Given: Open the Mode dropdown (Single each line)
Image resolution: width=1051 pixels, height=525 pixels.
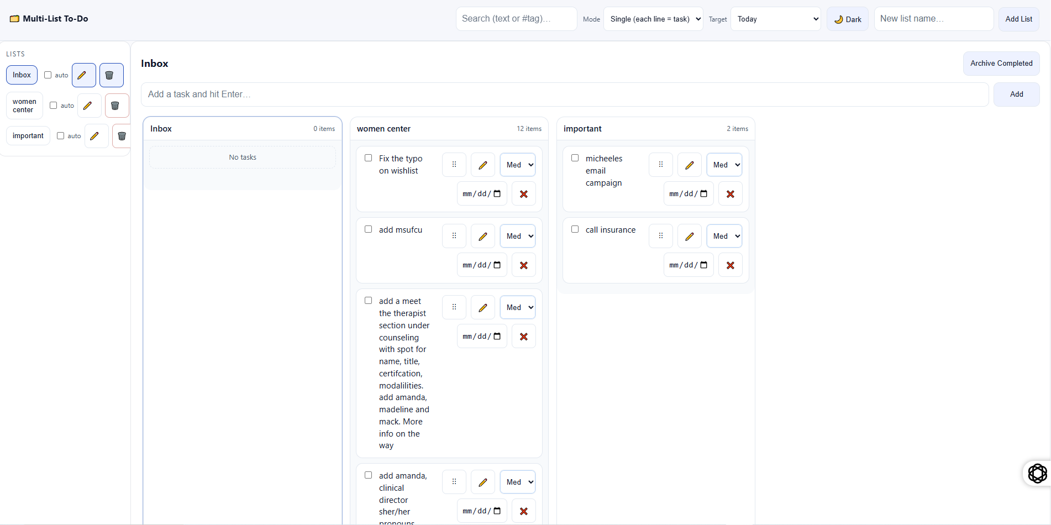Looking at the screenshot, I should coord(654,19).
